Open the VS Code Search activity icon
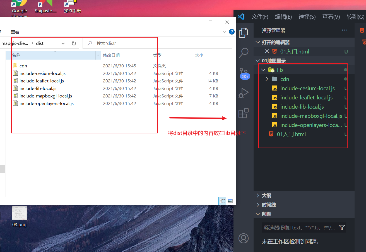This screenshot has height=252, width=366. [x=244, y=52]
